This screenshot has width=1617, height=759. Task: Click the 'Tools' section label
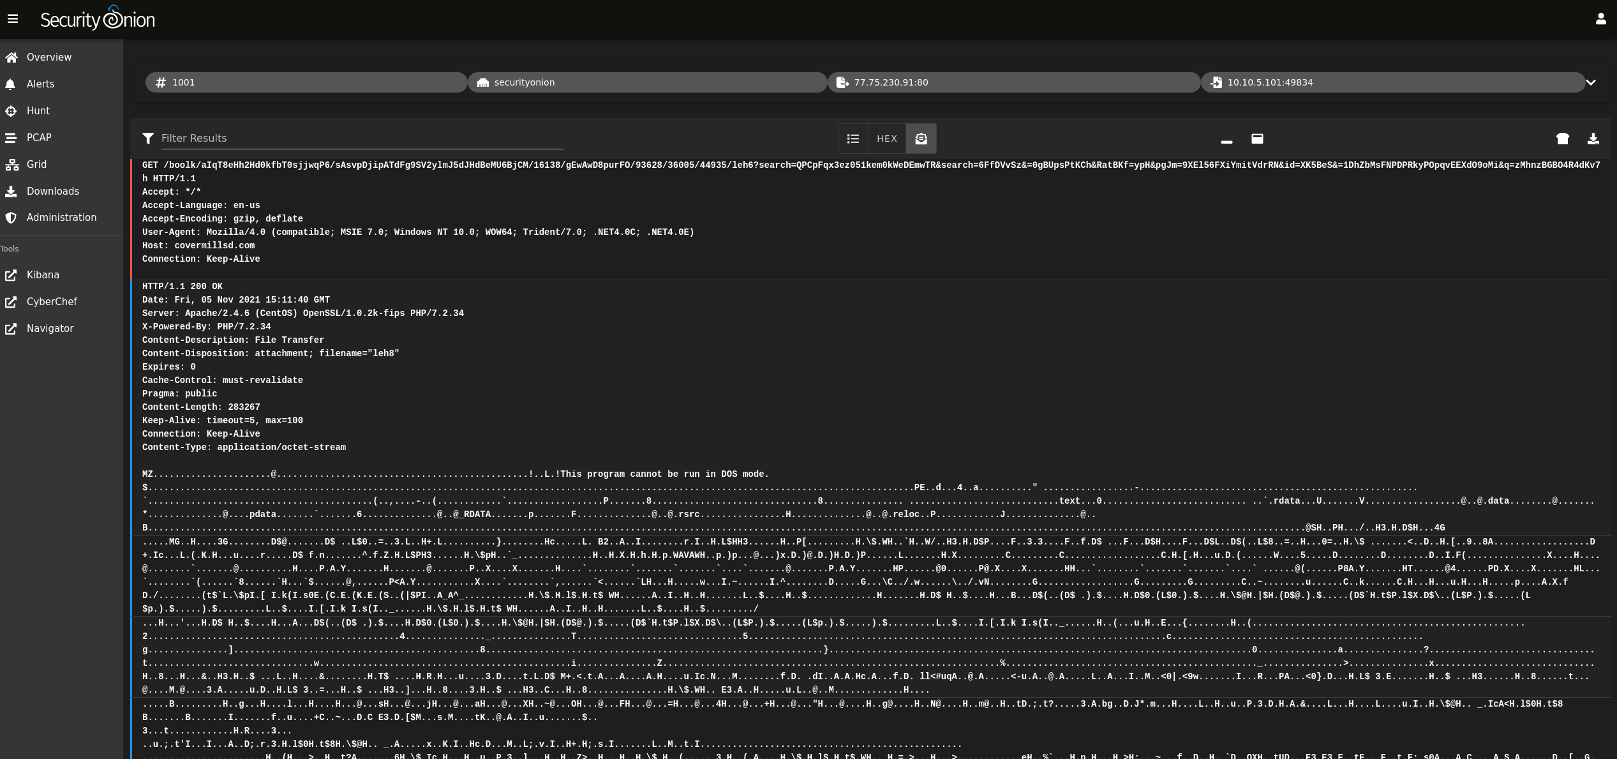coord(10,249)
